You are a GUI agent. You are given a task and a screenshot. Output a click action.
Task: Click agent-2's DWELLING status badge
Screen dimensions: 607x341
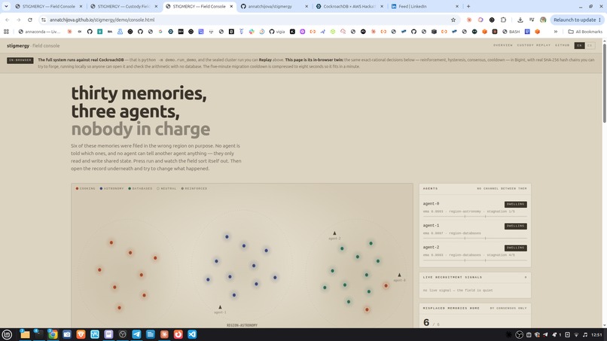coord(515,248)
